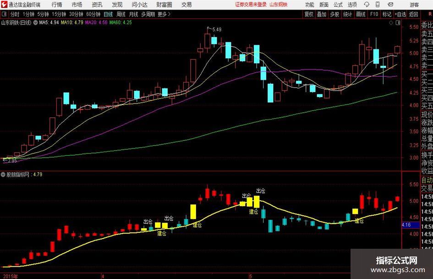Click the diamond icon at chart top right
Screen dimensions: 433x279
391,23
